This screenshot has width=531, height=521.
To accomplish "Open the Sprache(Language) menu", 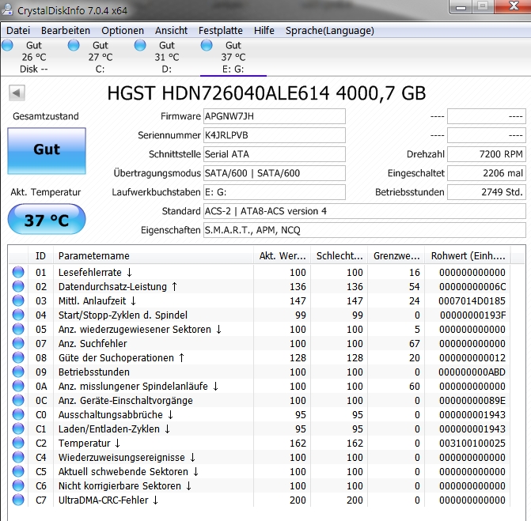I will (x=329, y=31).
